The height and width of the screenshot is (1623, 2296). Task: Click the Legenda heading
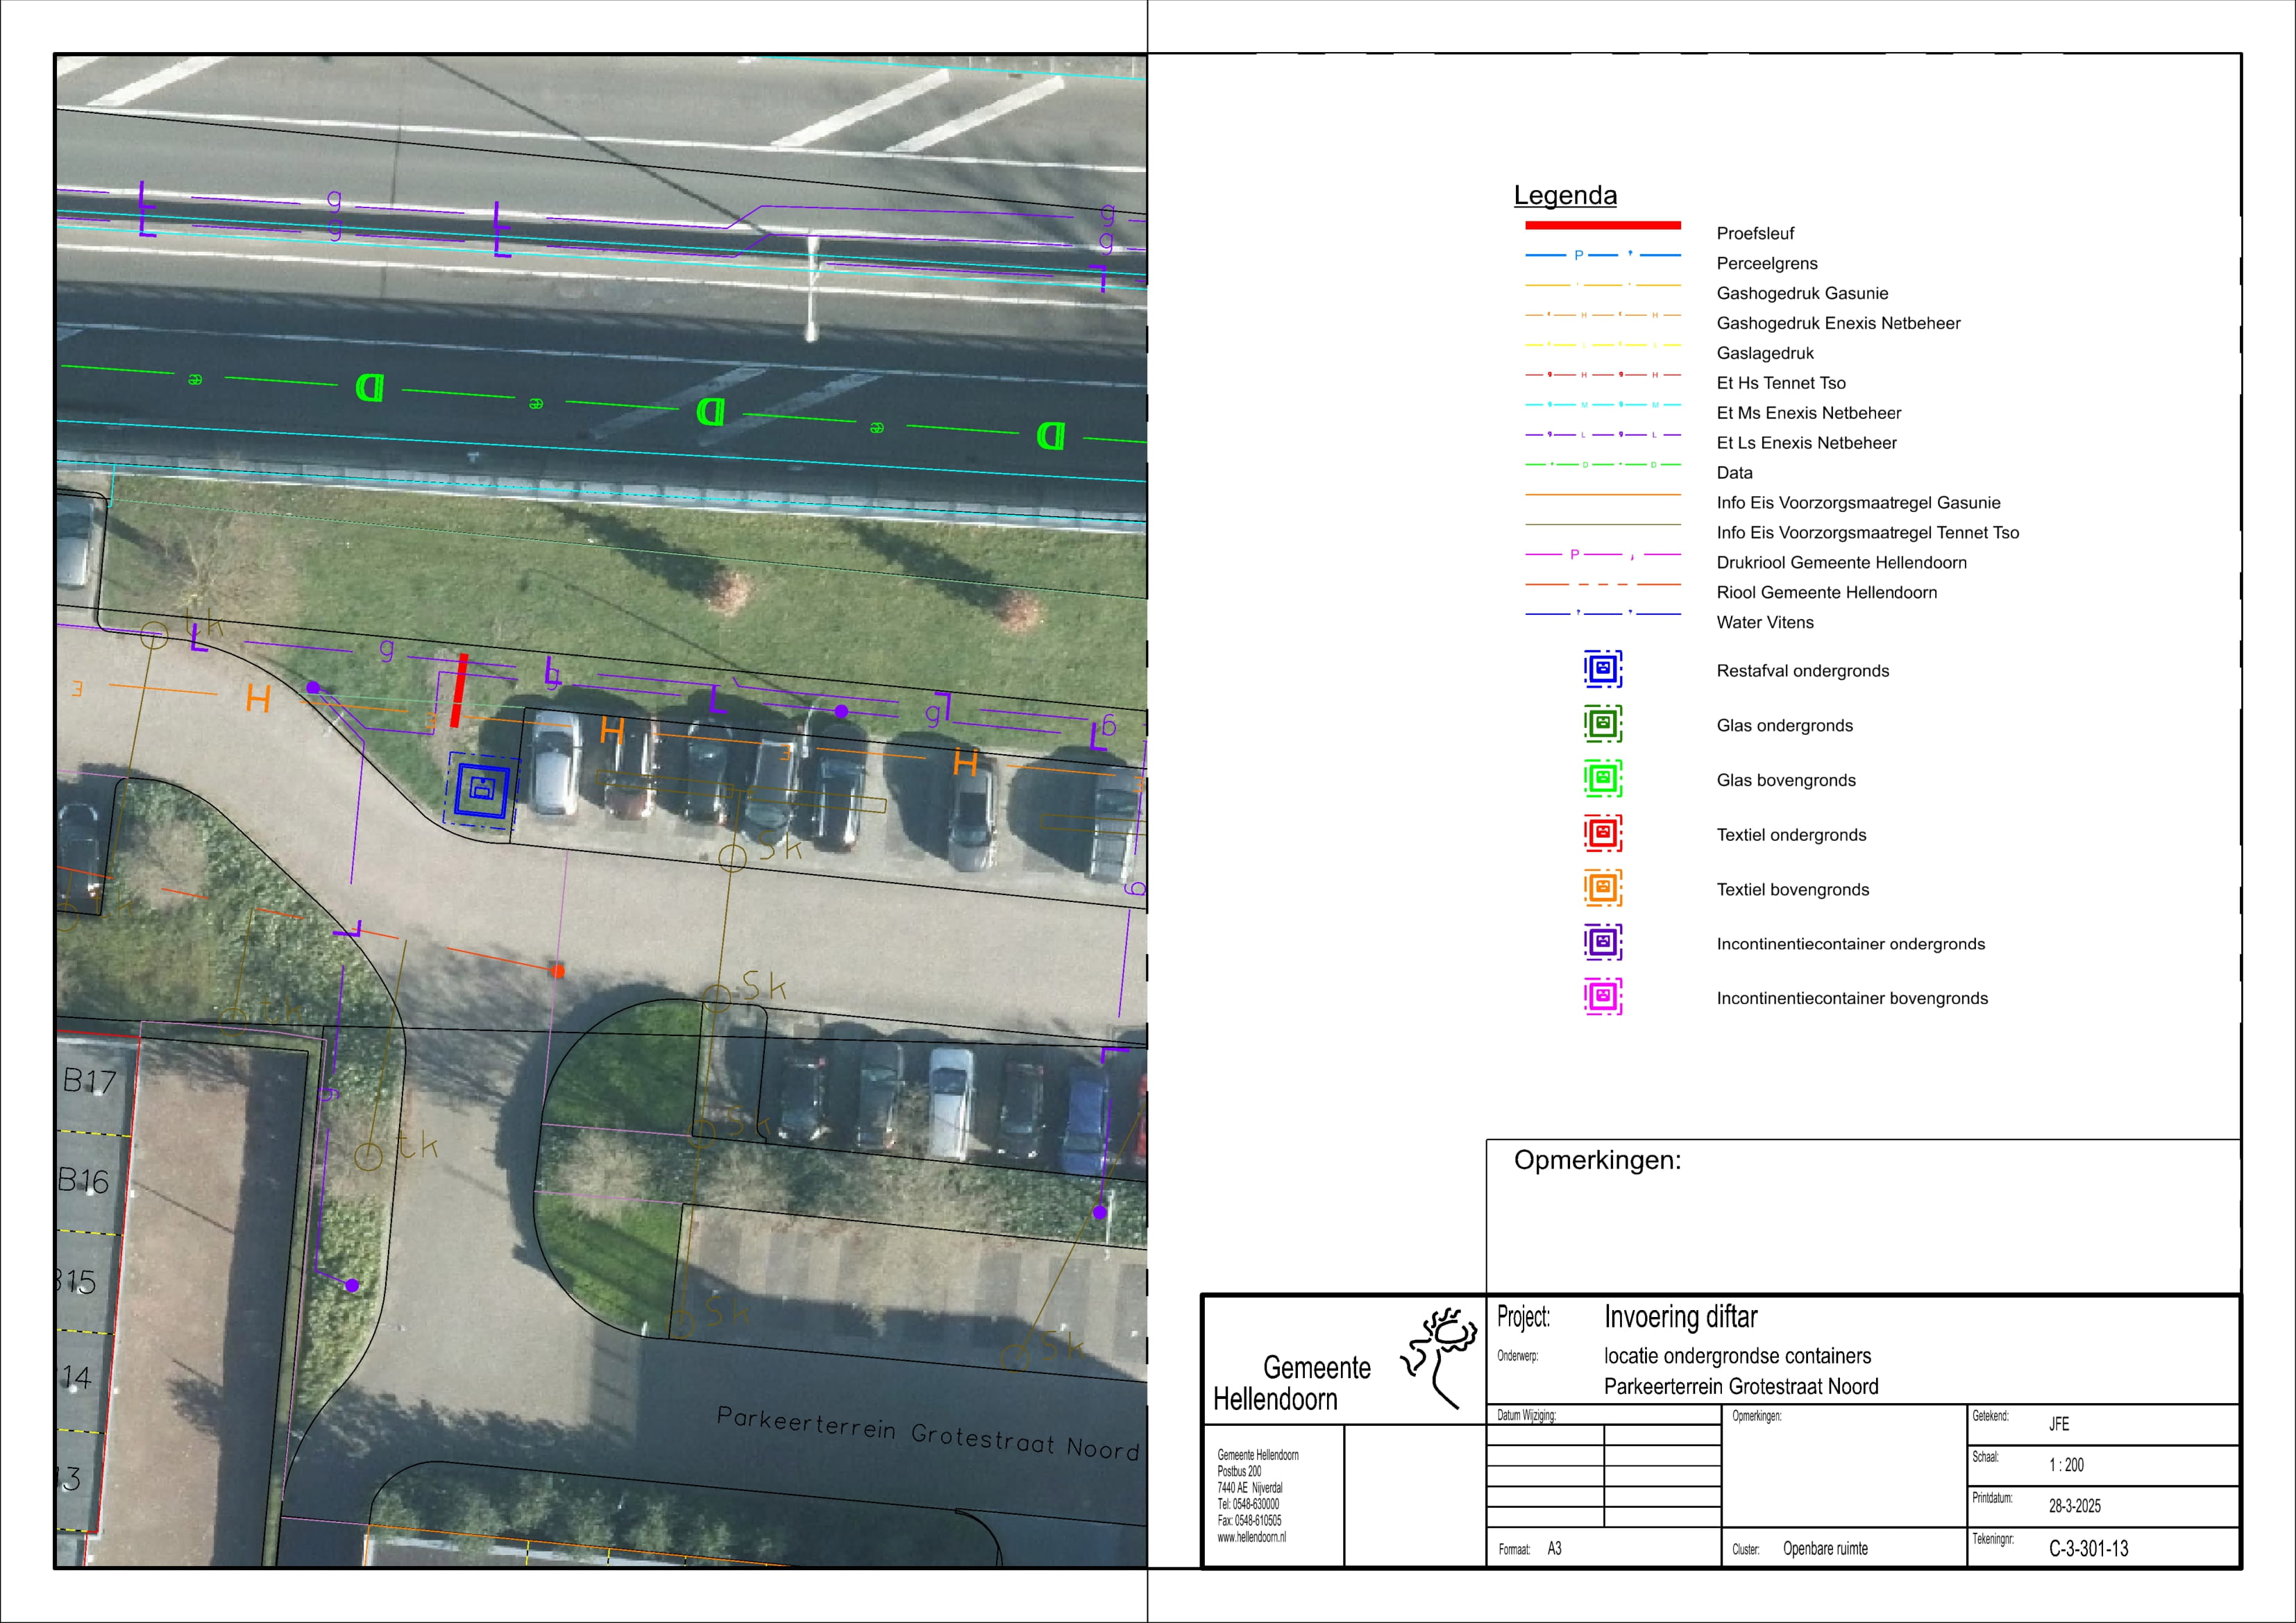click(1565, 195)
